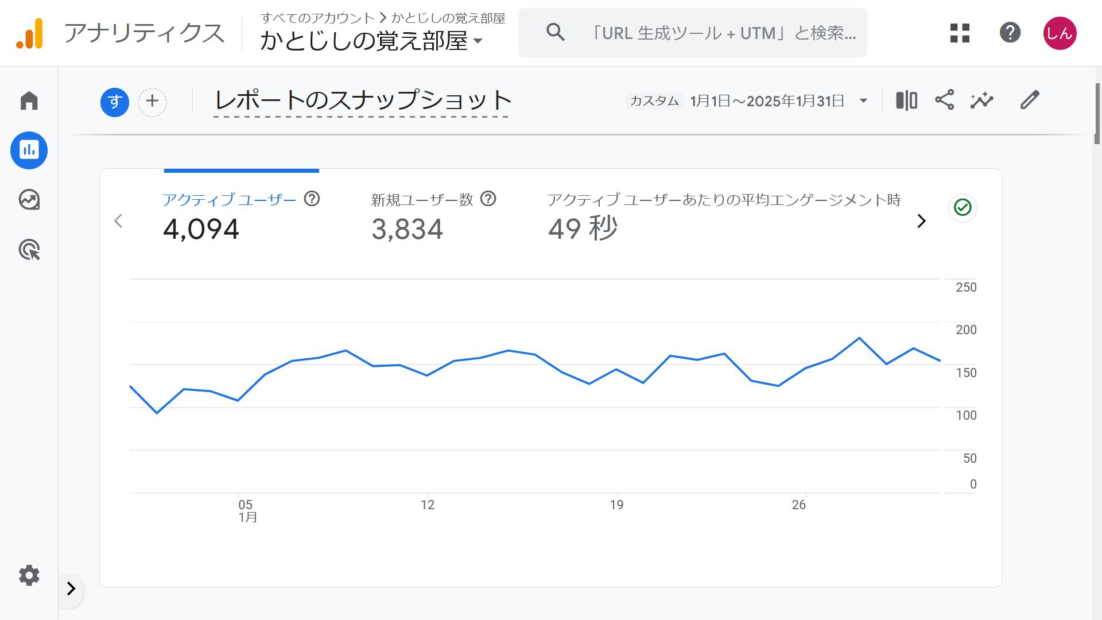
Task: Click the 26 date axis label
Action: pyautogui.click(x=798, y=505)
